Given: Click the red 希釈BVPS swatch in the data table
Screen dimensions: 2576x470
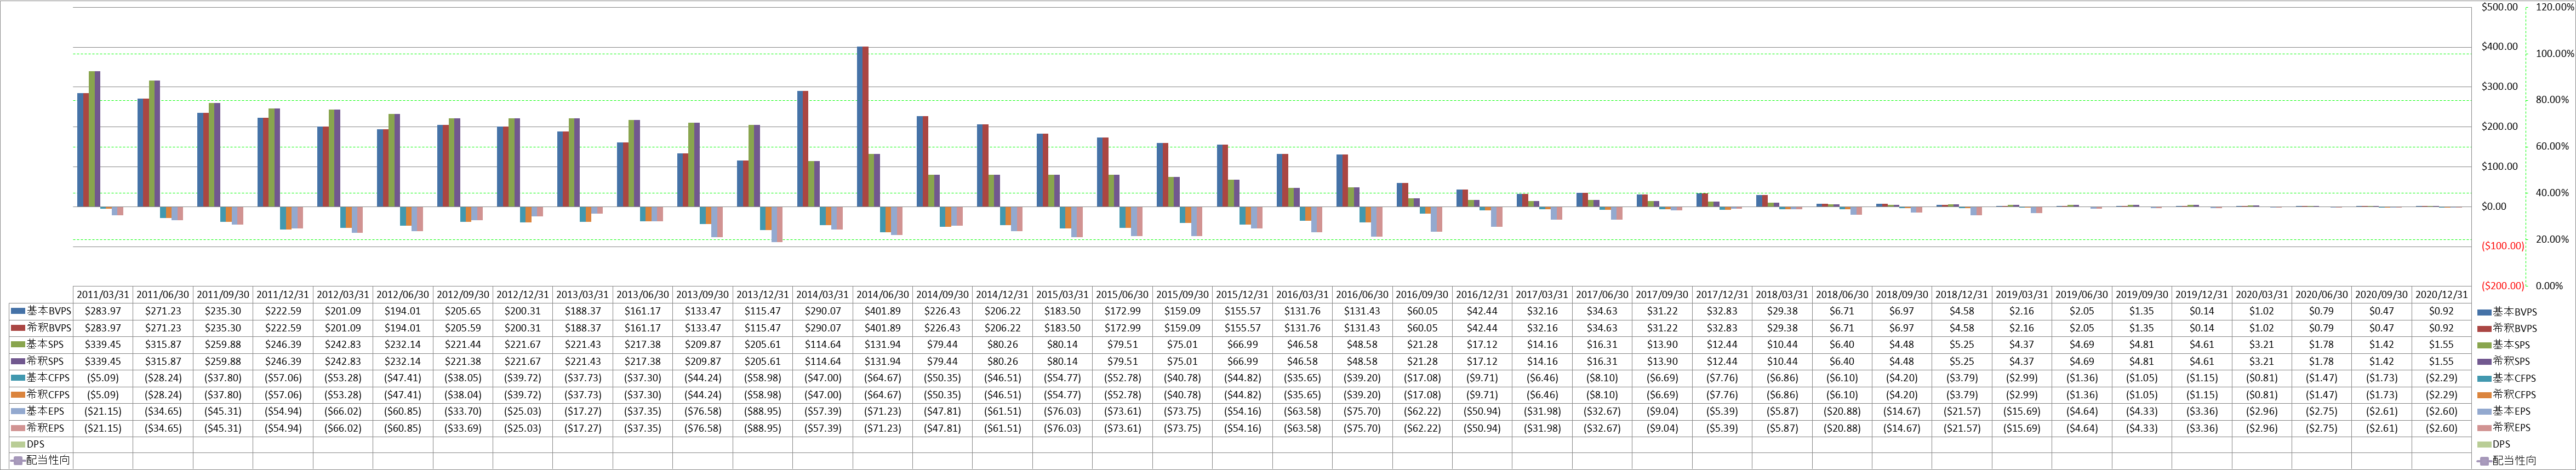Looking at the screenshot, I should [x=18, y=328].
